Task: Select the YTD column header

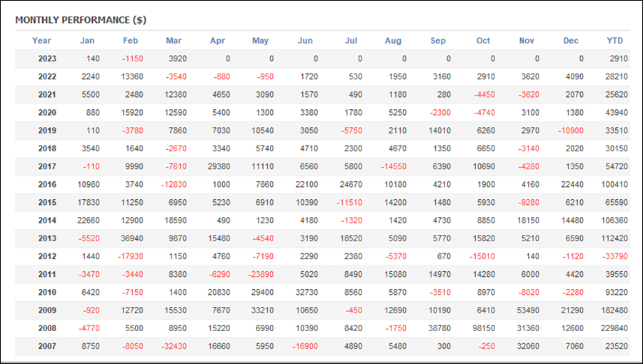Action: click(x=614, y=41)
